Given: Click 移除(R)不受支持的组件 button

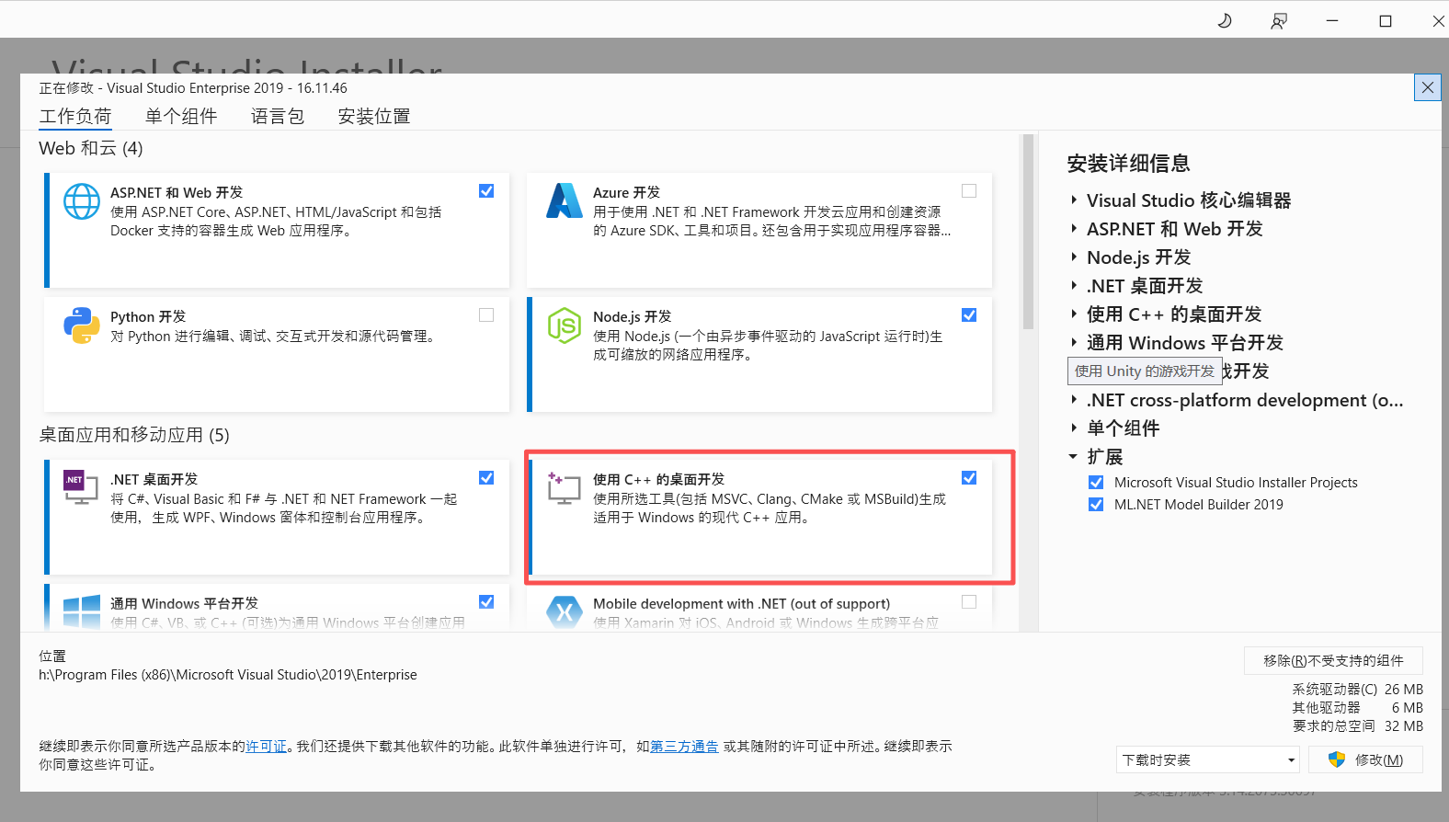Looking at the screenshot, I should pos(1333,660).
